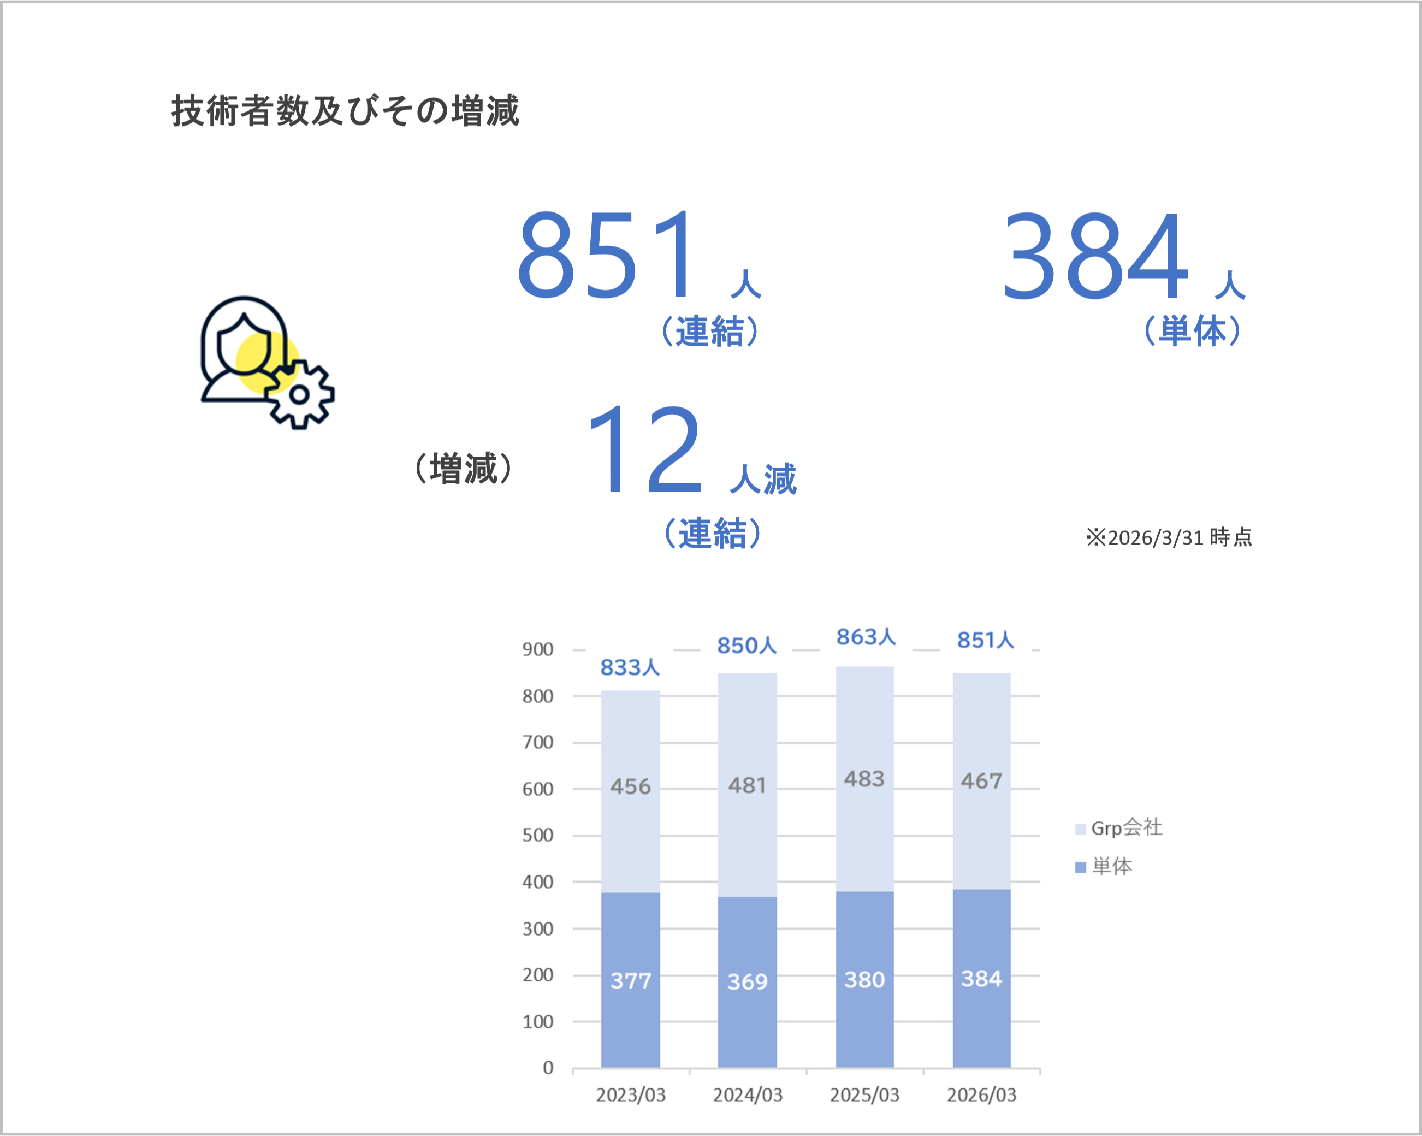
Task: Click the 単体 legend swatch
Action: point(1080,867)
